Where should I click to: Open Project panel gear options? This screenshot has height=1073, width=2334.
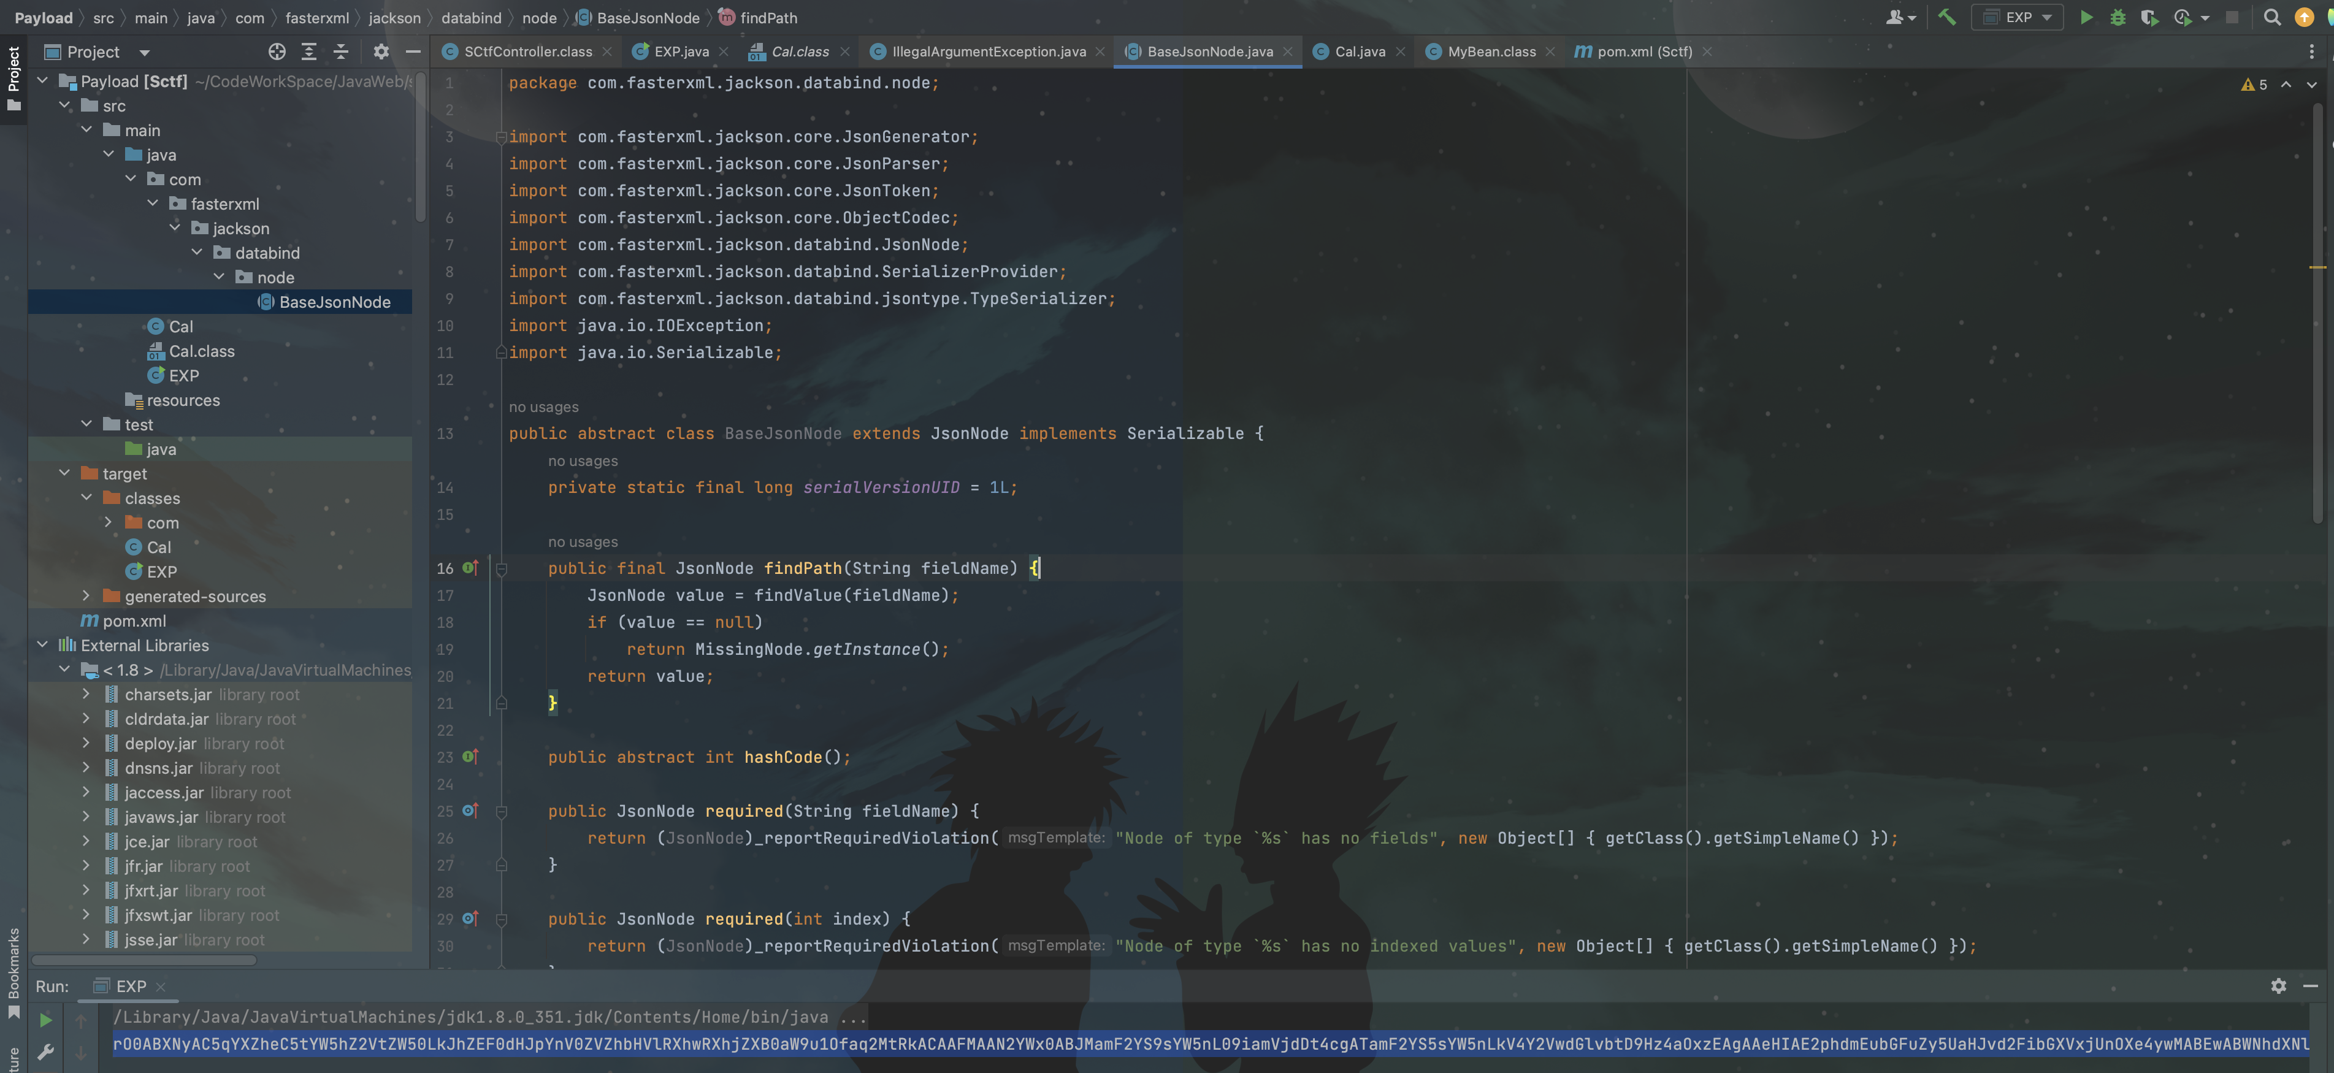381,52
